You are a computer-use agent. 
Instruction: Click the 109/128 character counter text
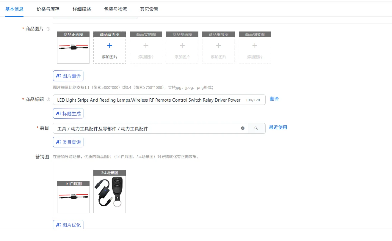click(253, 100)
